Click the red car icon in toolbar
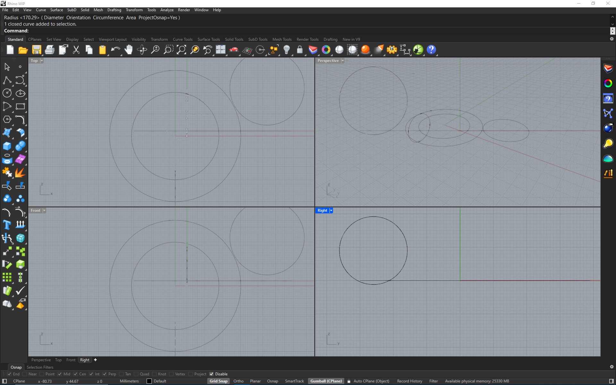This screenshot has height=385, width=616. [234, 50]
